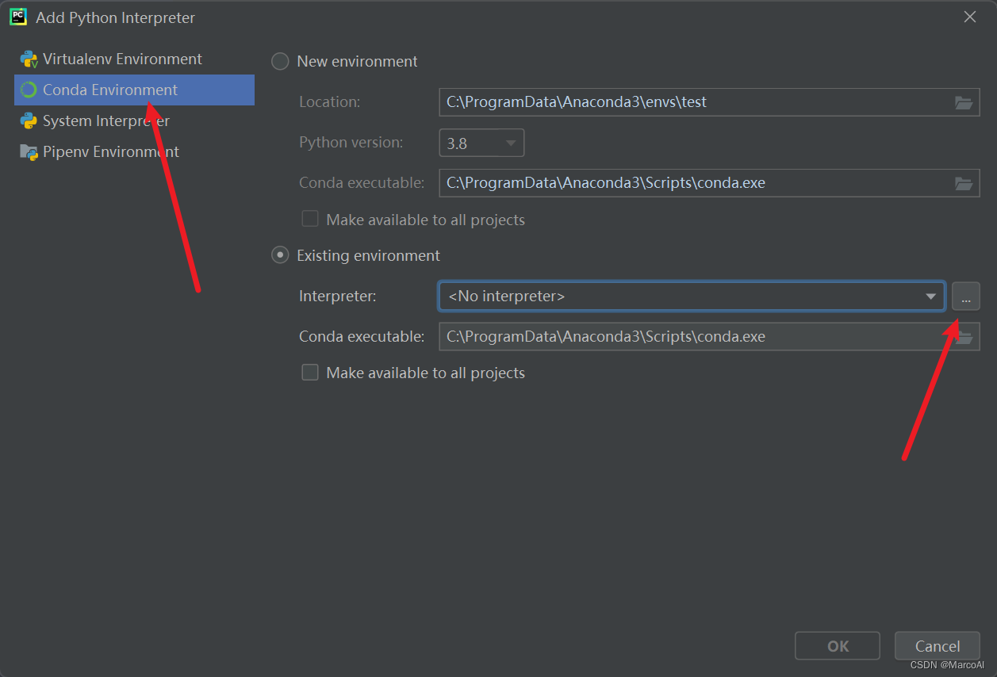Enable Make available to all projects under Existing environment
This screenshot has width=997, height=677.
click(310, 373)
